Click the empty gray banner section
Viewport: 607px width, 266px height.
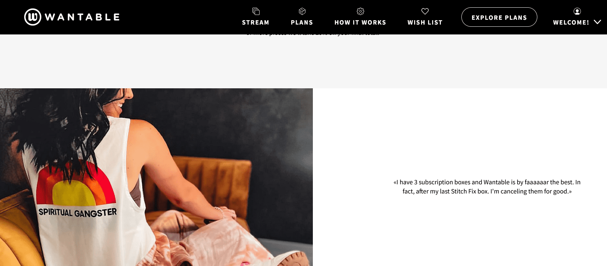(x=303, y=62)
